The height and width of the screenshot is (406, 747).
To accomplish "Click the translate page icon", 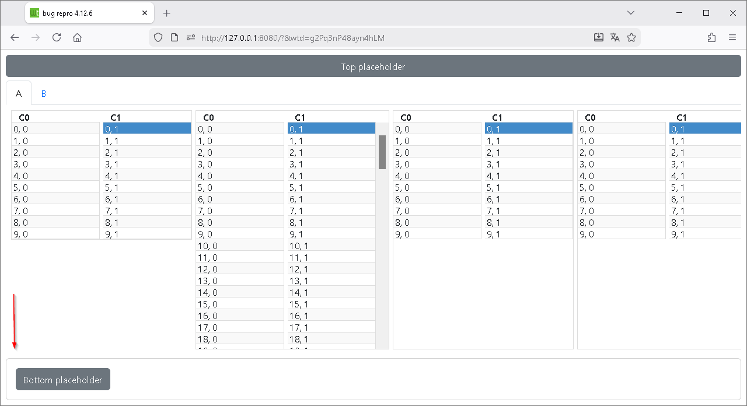I will 615,37.
